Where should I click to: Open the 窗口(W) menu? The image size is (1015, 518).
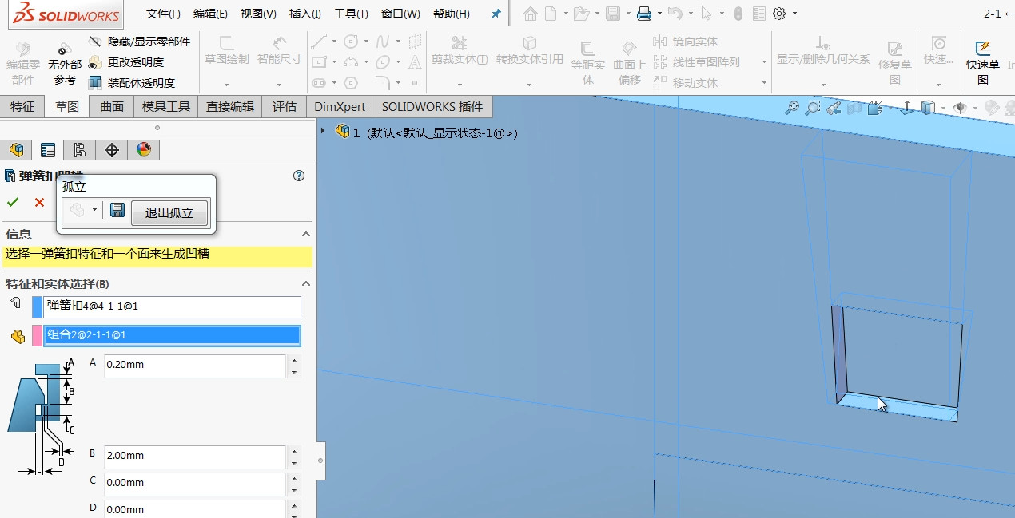400,14
